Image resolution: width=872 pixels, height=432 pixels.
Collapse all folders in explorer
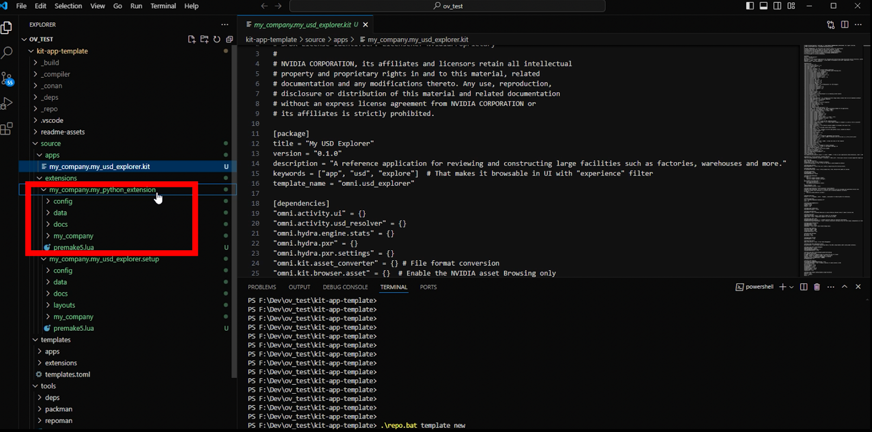[229, 39]
